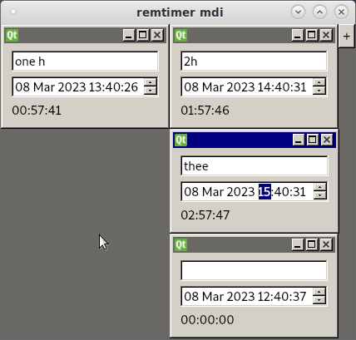Roll up the remtimer mdi main window
Image resolution: width=356 pixels, height=340 pixels.
click(319, 12)
